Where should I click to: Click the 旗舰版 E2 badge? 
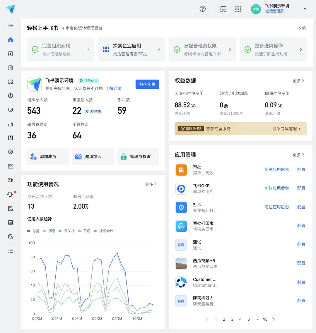191,129
